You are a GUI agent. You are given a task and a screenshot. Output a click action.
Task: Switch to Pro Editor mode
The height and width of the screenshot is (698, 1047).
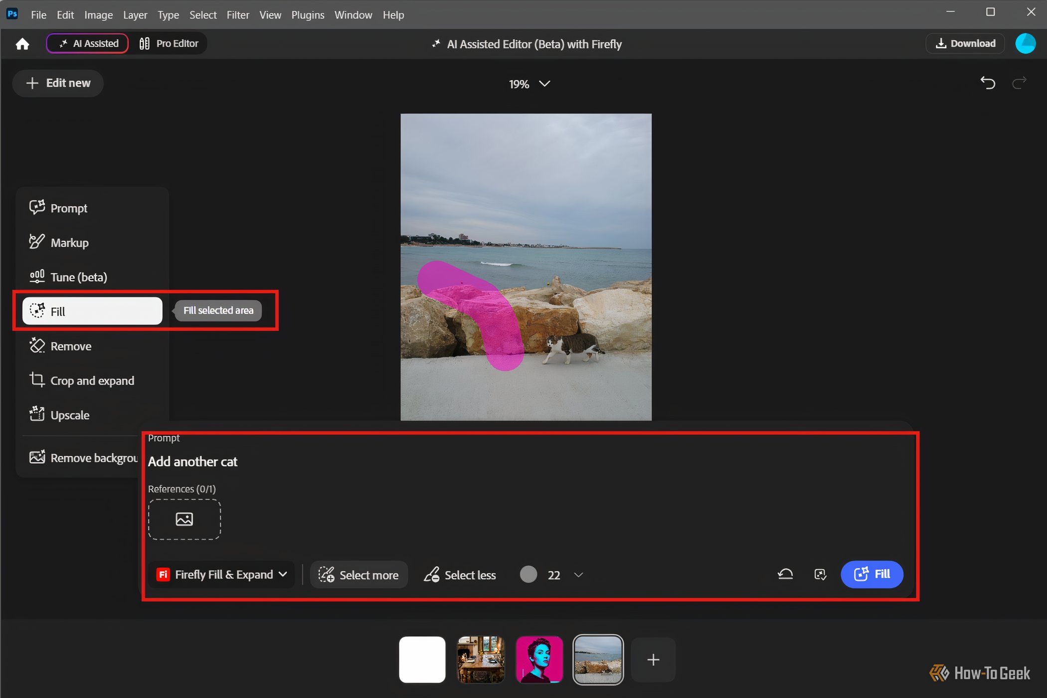point(169,43)
